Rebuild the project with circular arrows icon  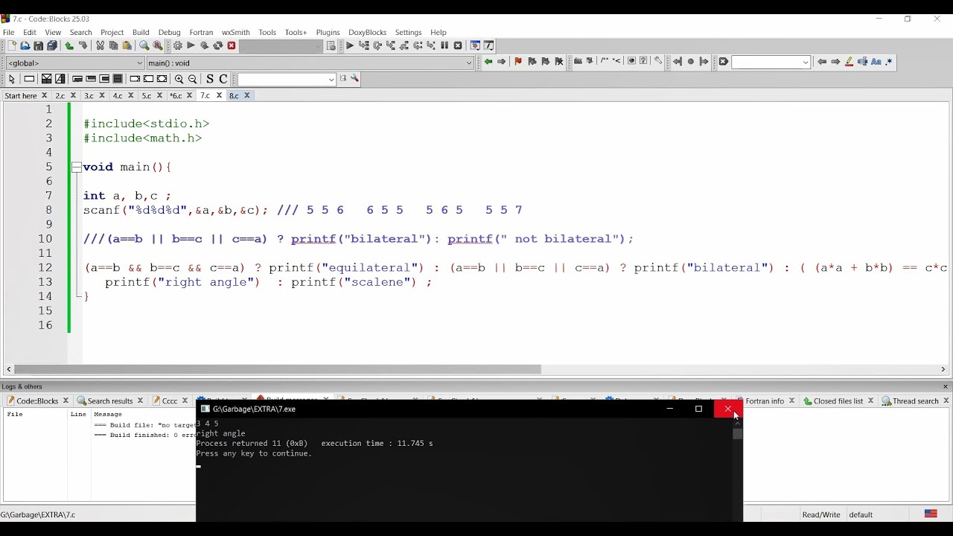217,46
